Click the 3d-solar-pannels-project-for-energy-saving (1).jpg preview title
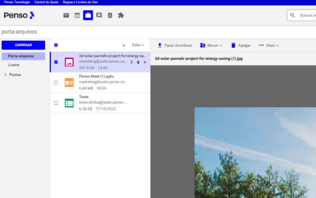The height and width of the screenshot is (198, 316). point(198,59)
